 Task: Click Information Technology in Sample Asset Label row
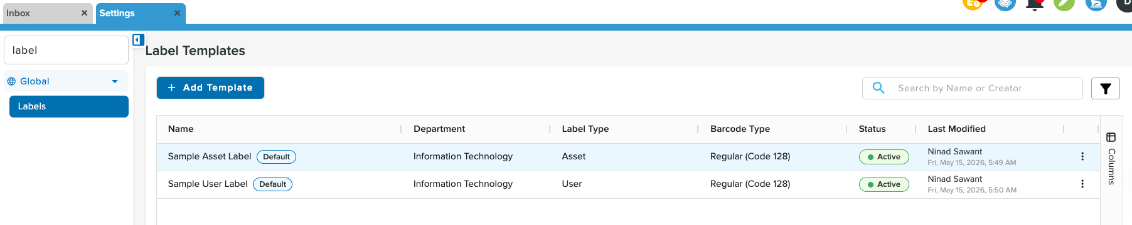[x=463, y=156]
